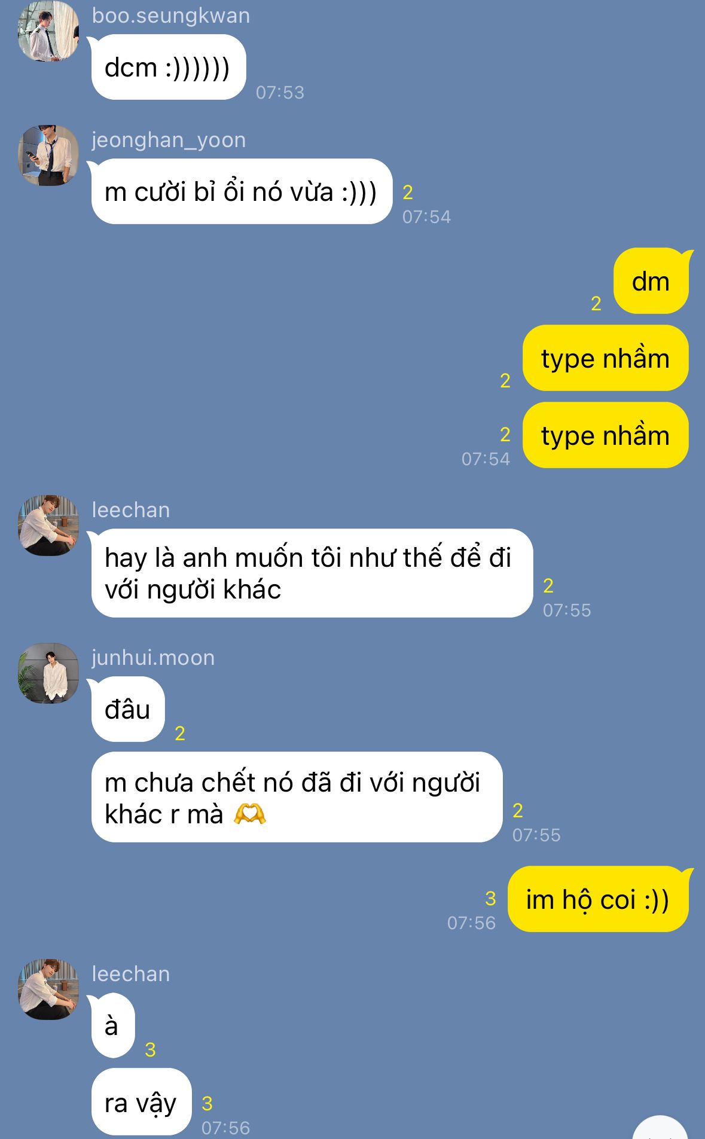This screenshot has height=1139, width=705.
Task: Select the first 'type nhầm' bubble
Action: pos(605,358)
